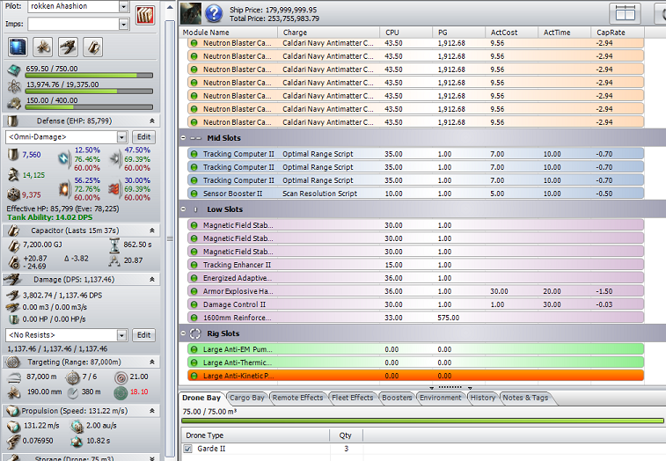Viewport: 666px width, 461px height.
Task: Open the Omni-Damage profile dropdown
Action: pos(122,137)
